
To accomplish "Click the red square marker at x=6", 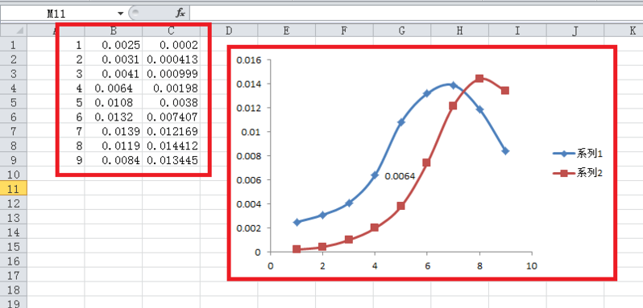I will 426,162.
